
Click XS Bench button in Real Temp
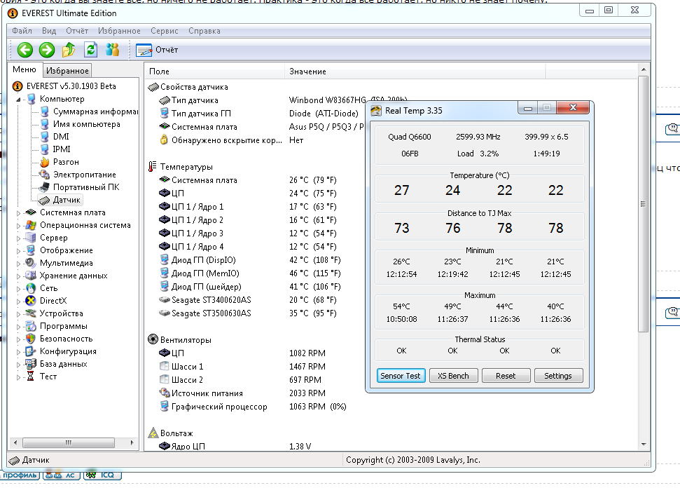tap(454, 376)
